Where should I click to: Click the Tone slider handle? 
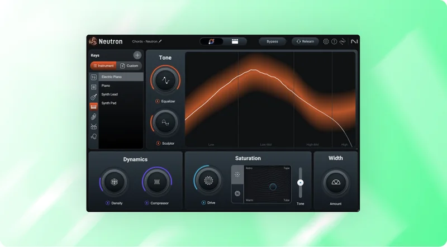300,183
